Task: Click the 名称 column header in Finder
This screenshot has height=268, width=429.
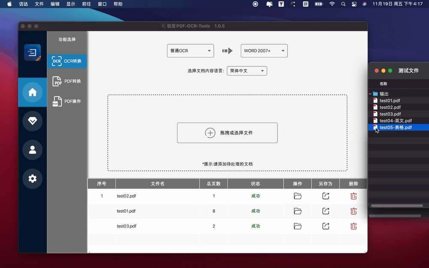Action: pos(383,84)
